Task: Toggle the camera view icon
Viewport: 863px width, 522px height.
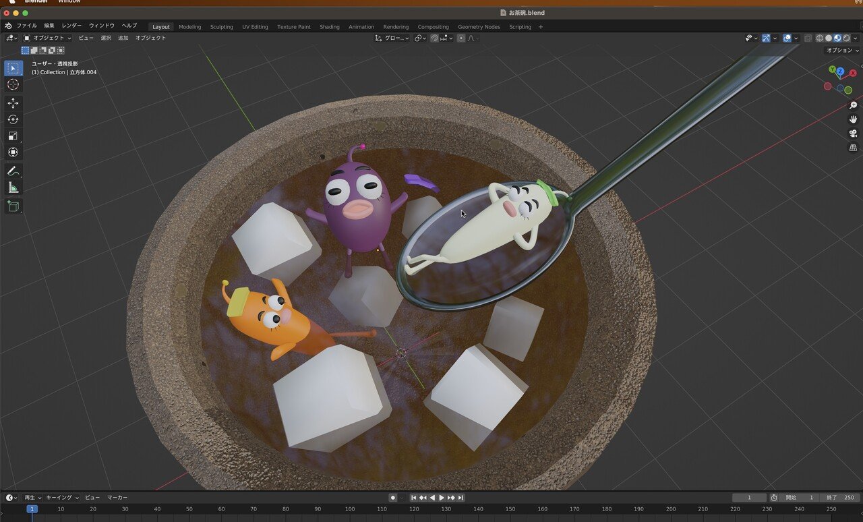Action: (x=853, y=134)
